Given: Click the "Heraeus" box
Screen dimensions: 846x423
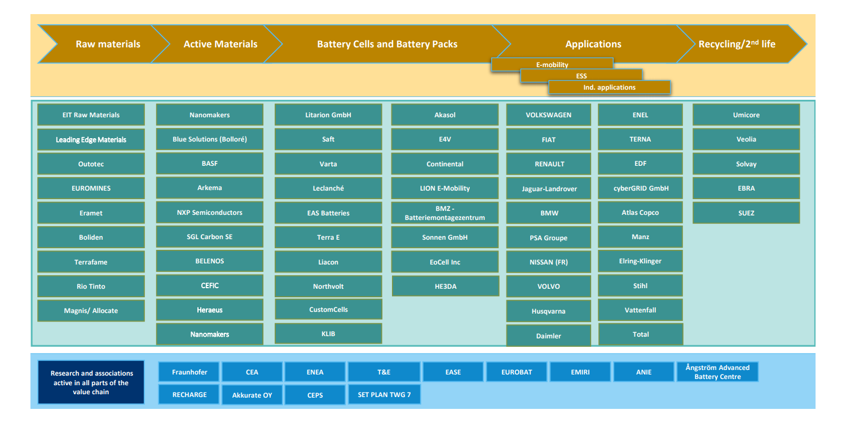Looking at the screenshot, I should click(210, 310).
